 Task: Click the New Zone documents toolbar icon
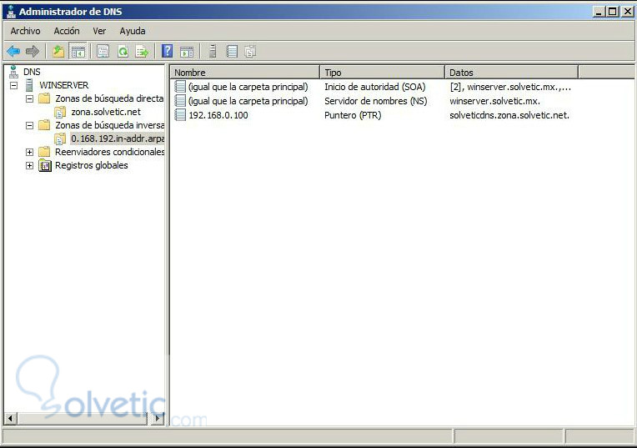click(x=250, y=51)
